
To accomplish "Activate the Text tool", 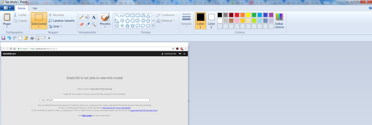I will pos(94,17).
